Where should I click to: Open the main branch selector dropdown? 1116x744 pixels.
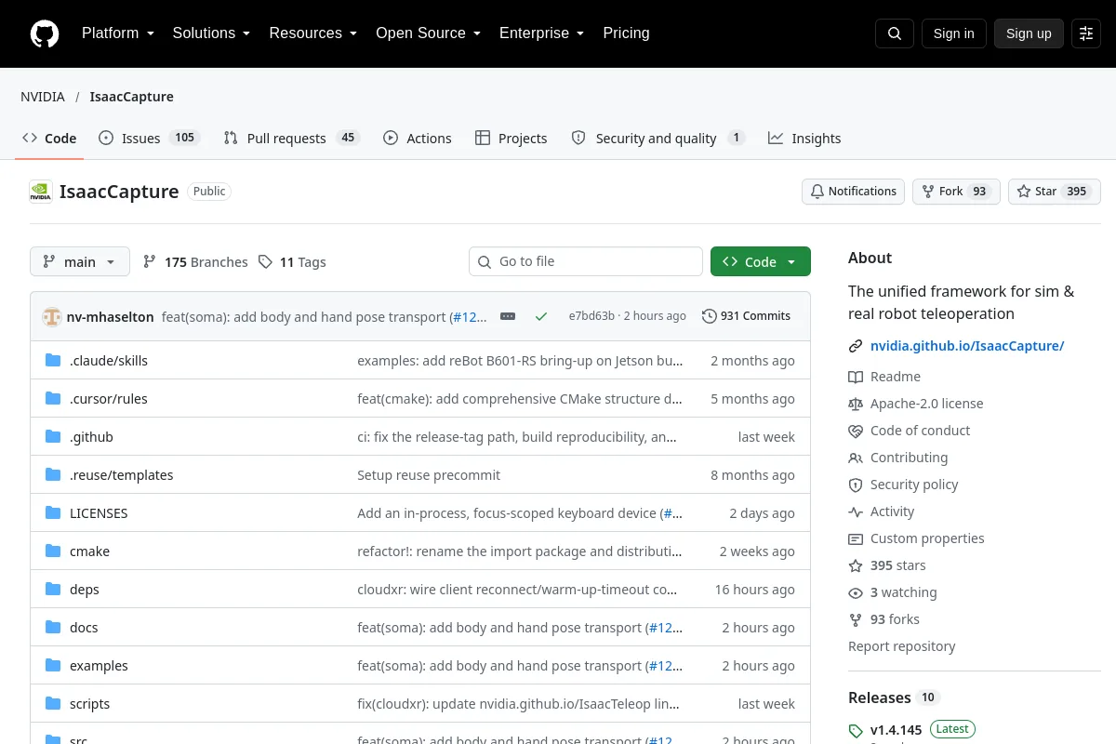[x=80, y=262]
